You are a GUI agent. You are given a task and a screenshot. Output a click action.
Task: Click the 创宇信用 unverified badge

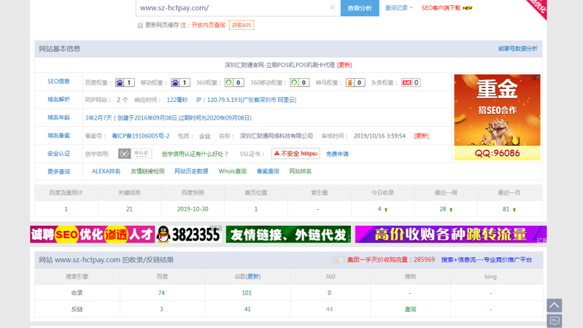[x=135, y=153]
